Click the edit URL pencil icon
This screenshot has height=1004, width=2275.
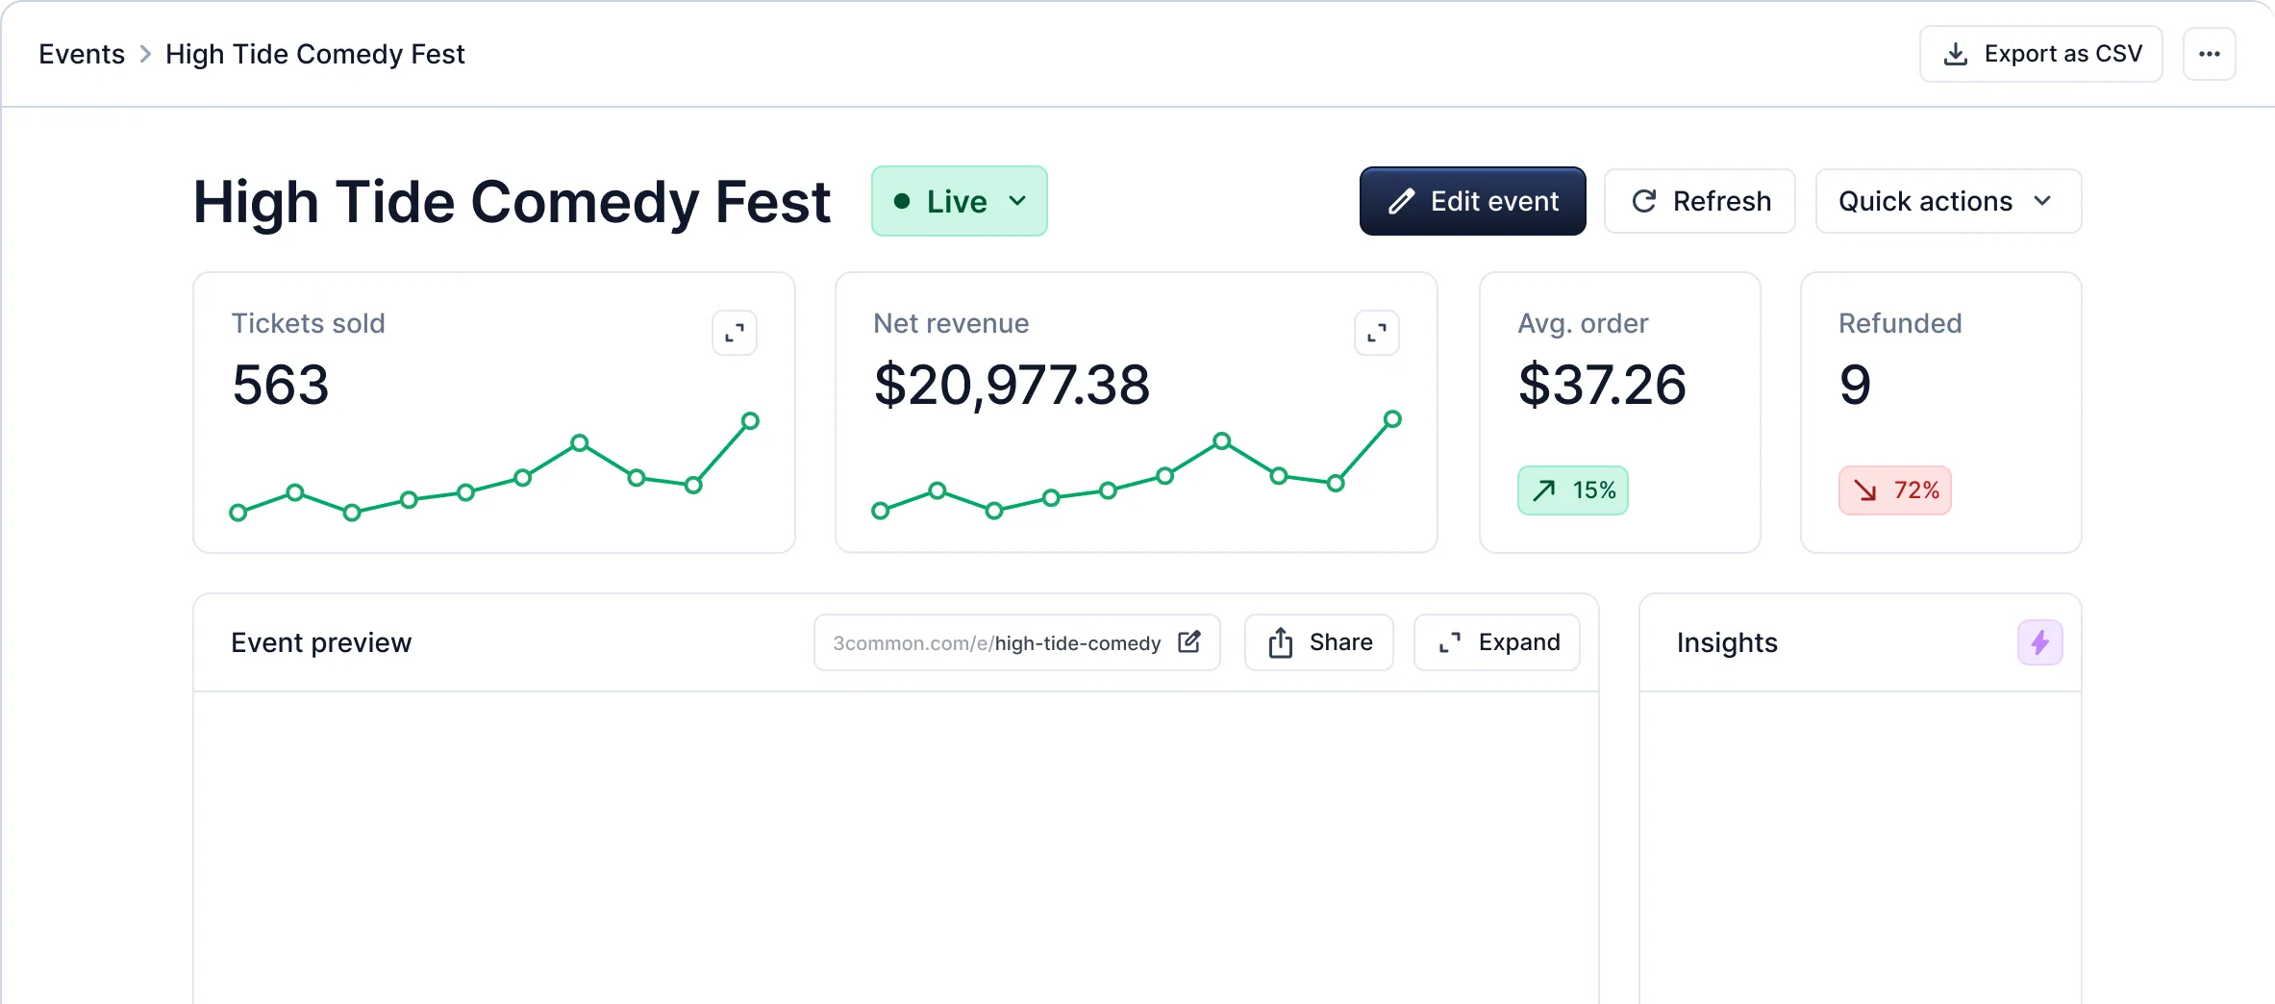[1189, 641]
